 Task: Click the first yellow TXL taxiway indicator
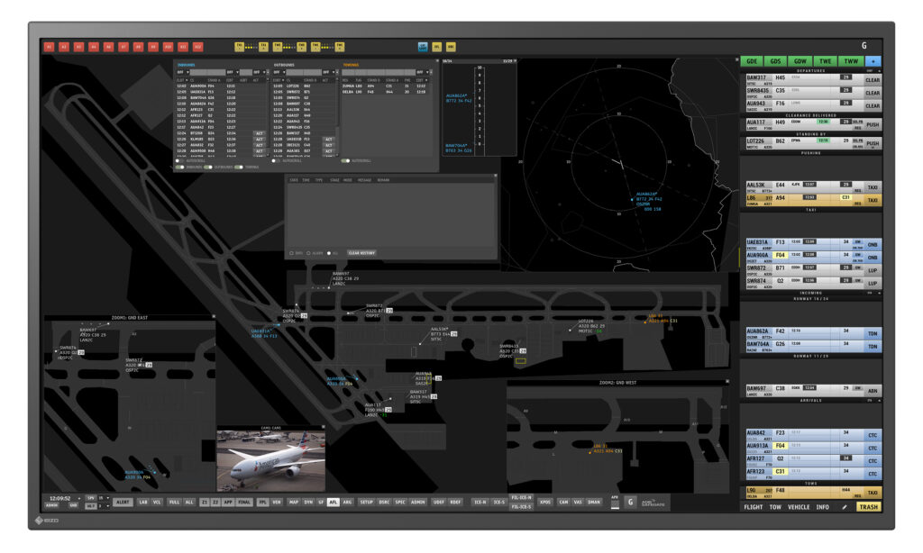click(x=240, y=46)
